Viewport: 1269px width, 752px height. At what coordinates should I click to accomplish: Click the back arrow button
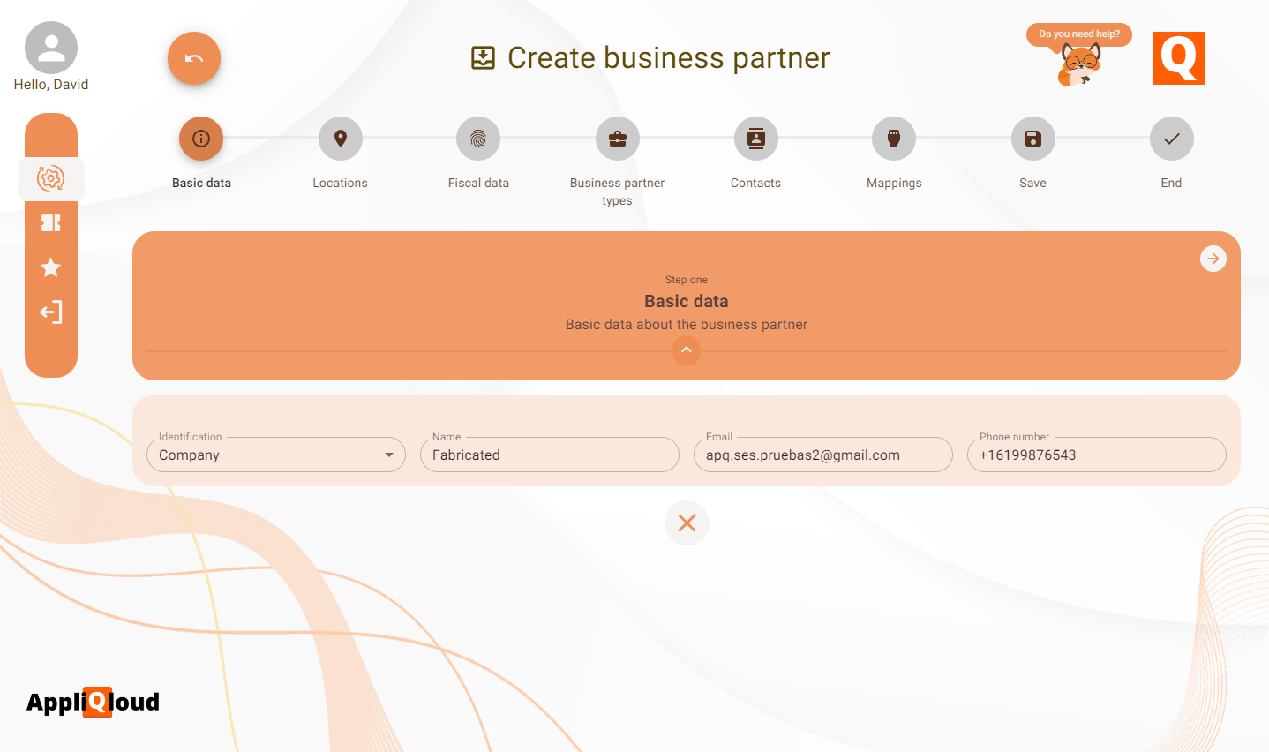(193, 57)
